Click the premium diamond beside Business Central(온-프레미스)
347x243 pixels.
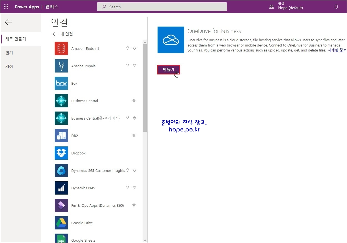point(135,118)
